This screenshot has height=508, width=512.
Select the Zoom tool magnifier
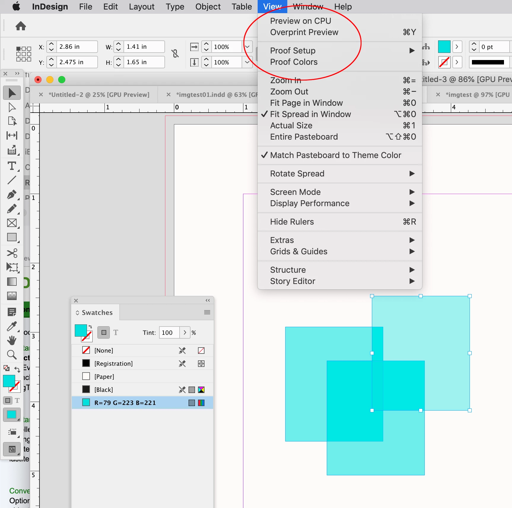(12, 355)
